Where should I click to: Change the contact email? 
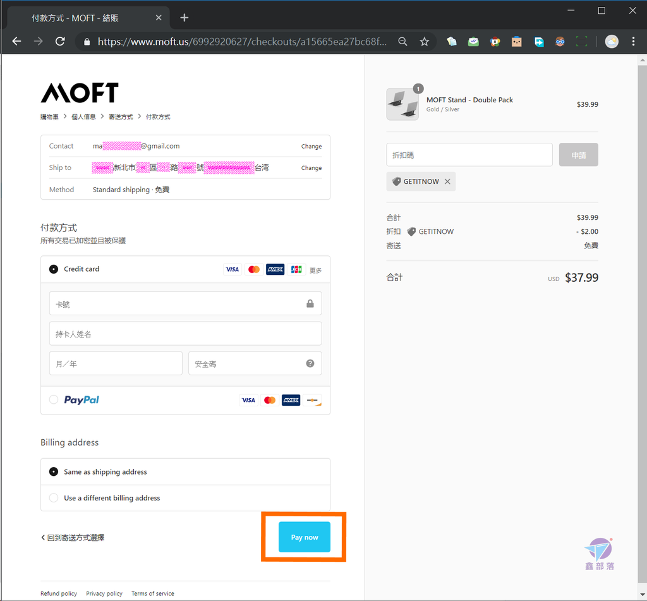tap(311, 146)
